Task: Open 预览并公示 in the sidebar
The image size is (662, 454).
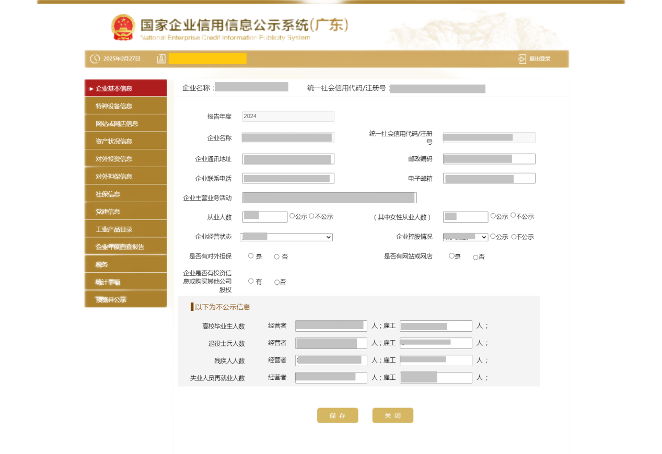Action: coord(126,299)
